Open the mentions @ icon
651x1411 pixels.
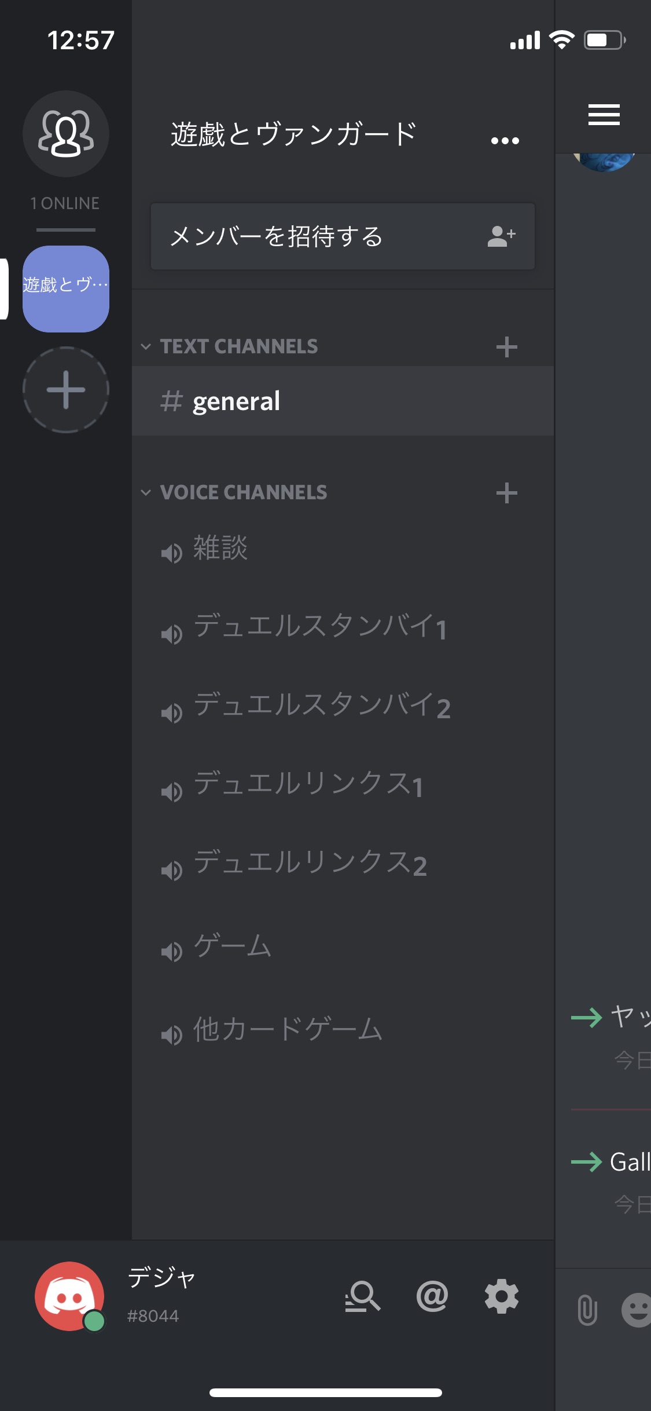[432, 1296]
